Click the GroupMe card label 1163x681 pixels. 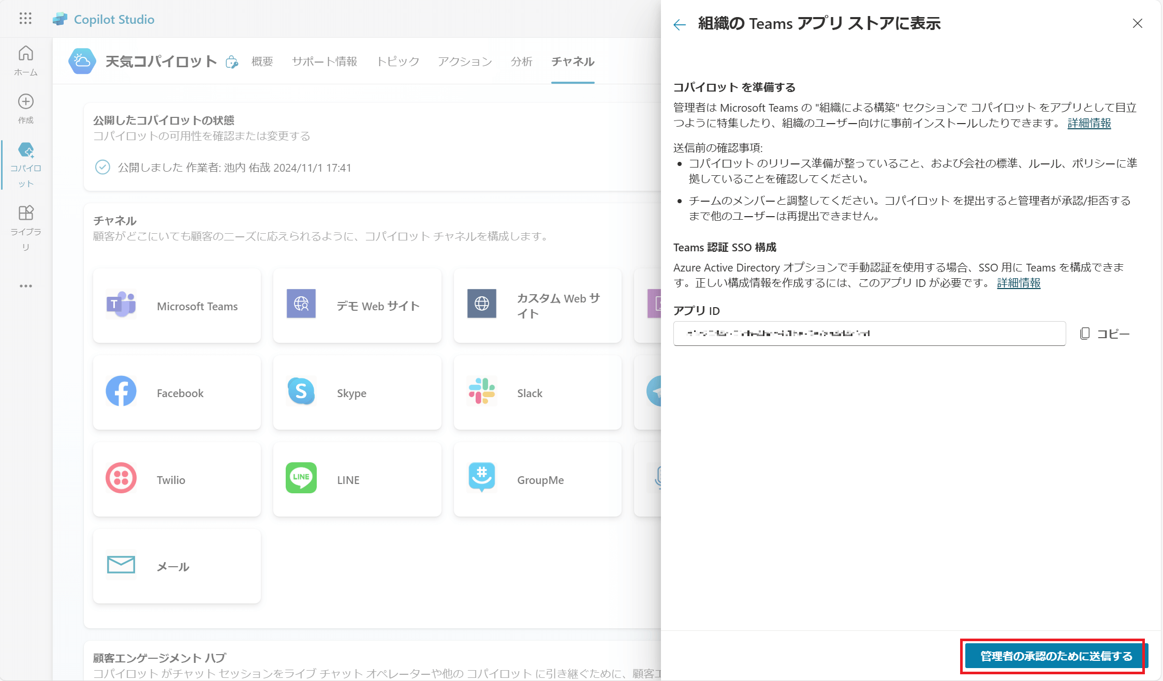(x=540, y=480)
